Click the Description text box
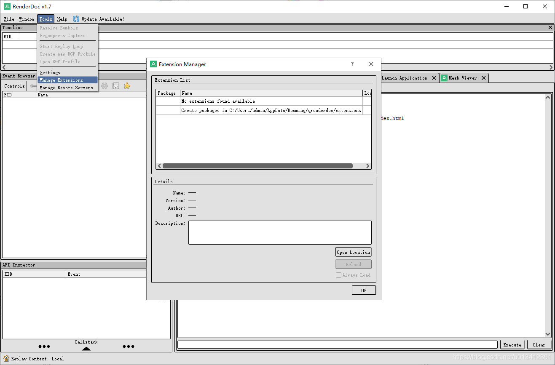555x365 pixels. point(280,232)
